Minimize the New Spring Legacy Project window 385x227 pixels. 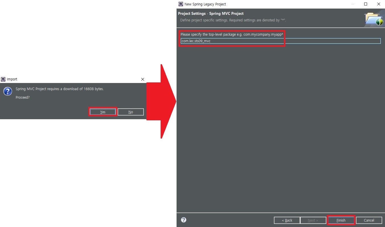pyautogui.click(x=353, y=4)
